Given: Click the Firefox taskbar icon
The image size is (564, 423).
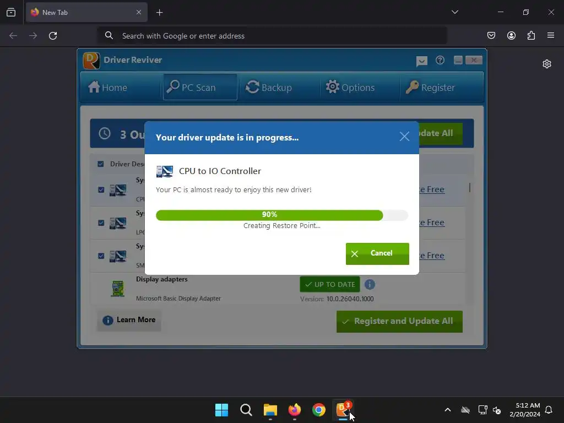Looking at the screenshot, I should [x=295, y=410].
